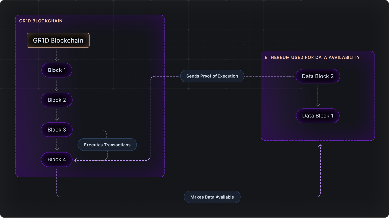Select the Block 1 node

click(57, 70)
